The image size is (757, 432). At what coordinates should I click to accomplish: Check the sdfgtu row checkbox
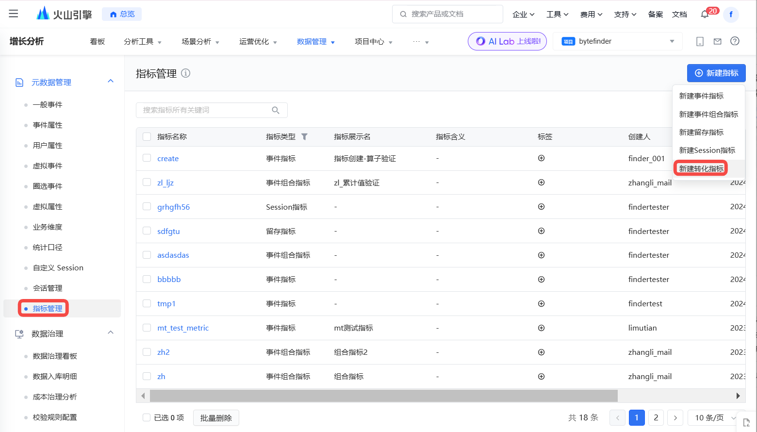pos(147,231)
